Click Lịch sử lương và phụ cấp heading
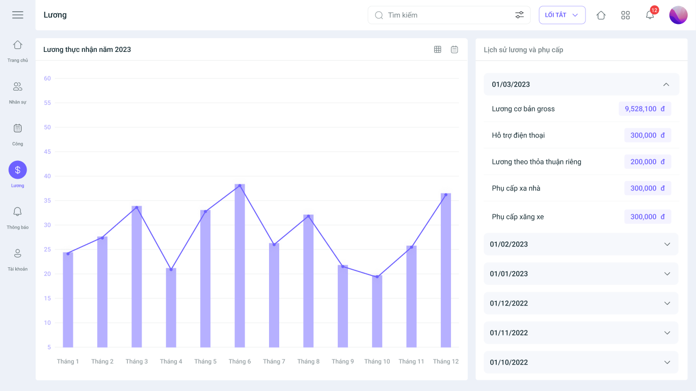 pos(523,50)
